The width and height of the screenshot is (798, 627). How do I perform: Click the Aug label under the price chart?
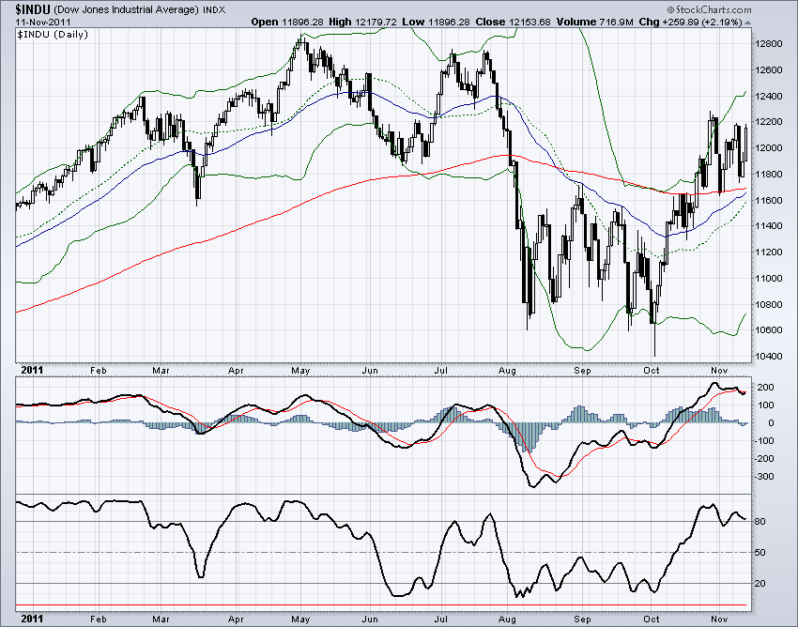507,371
